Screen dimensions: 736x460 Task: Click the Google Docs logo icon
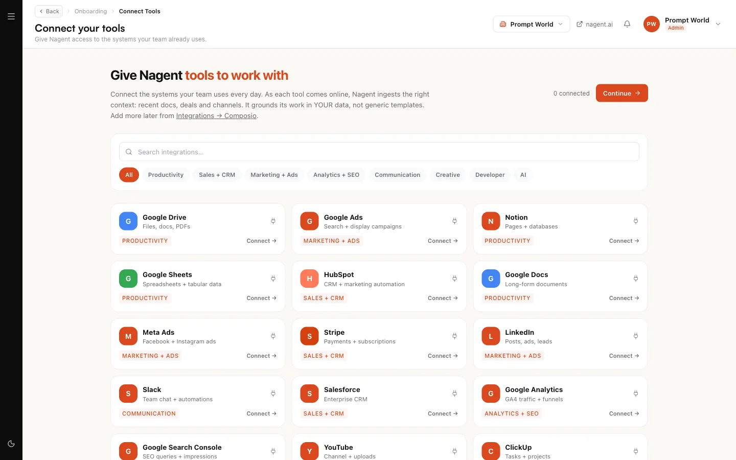(491, 279)
